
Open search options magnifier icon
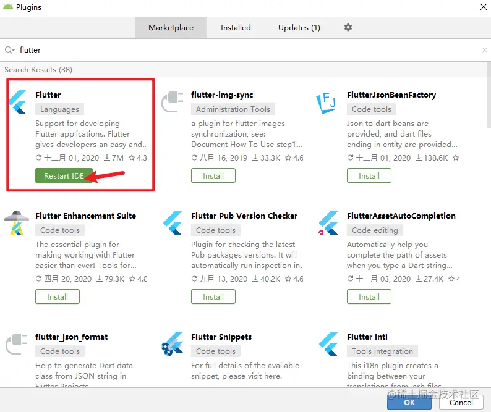pyautogui.click(x=9, y=50)
